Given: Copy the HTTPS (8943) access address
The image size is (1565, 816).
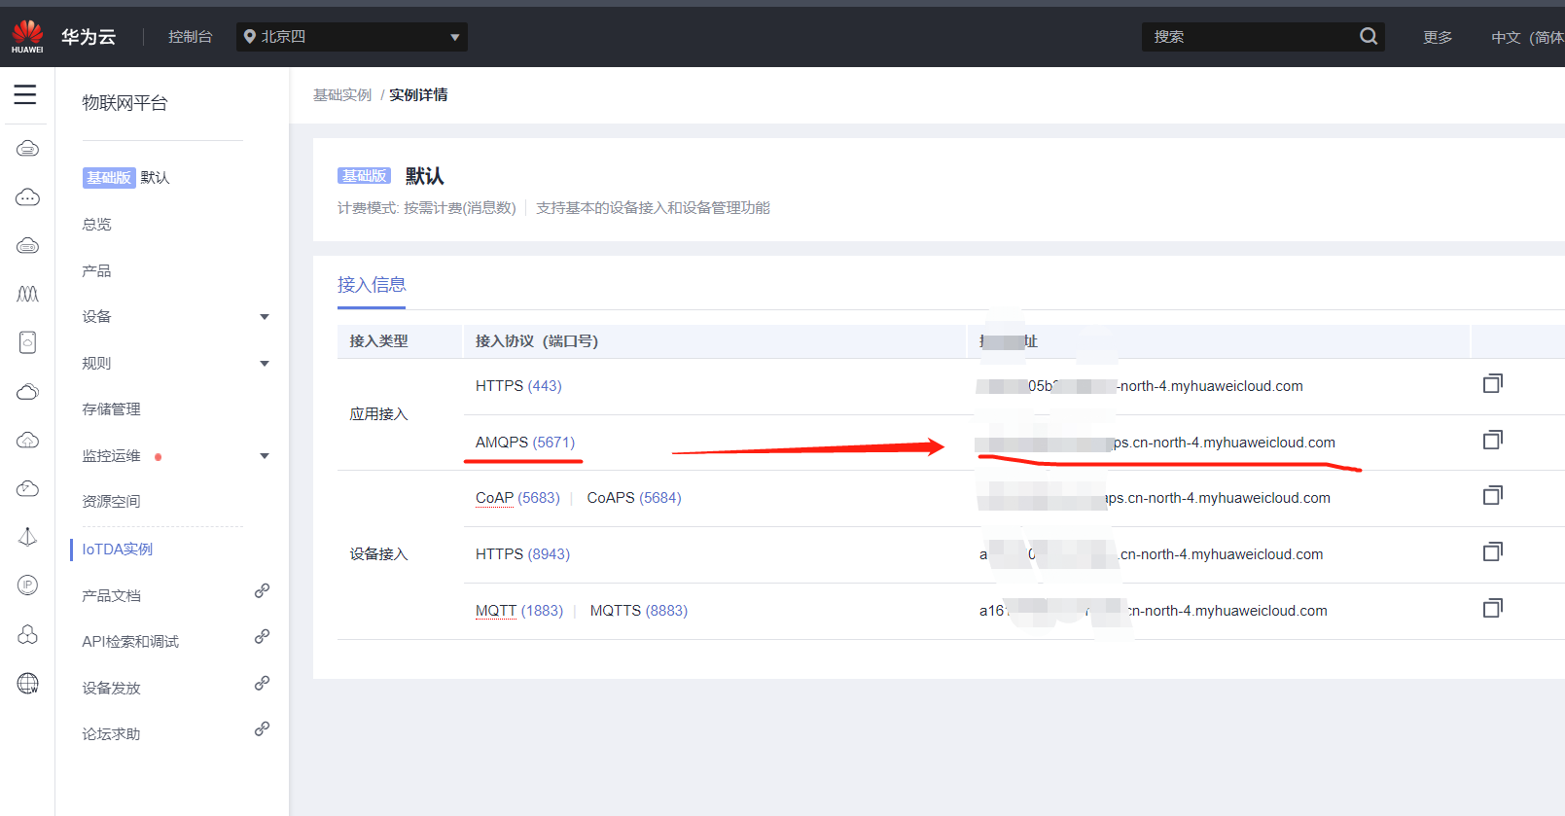Looking at the screenshot, I should point(1493,552).
